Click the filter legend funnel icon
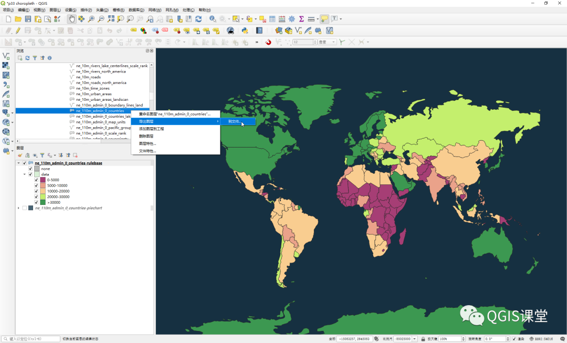567x343 pixels. pyautogui.click(x=43, y=155)
